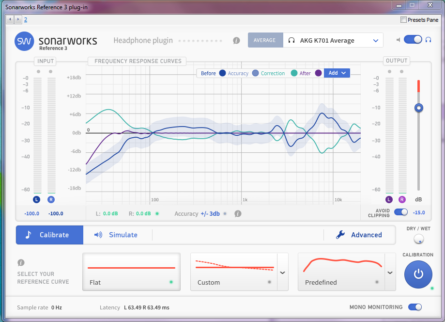The width and height of the screenshot is (445, 322).
Task: Click the -15.0 output gain value
Action: (418, 212)
